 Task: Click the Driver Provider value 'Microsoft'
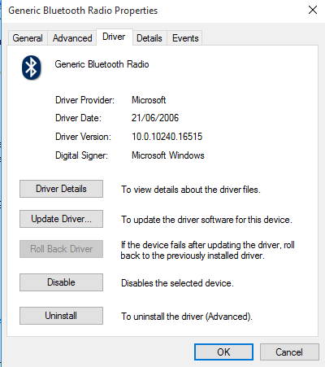(149, 100)
